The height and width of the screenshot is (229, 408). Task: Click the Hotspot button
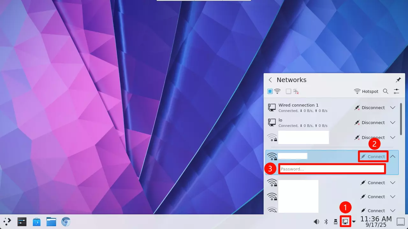366,91
